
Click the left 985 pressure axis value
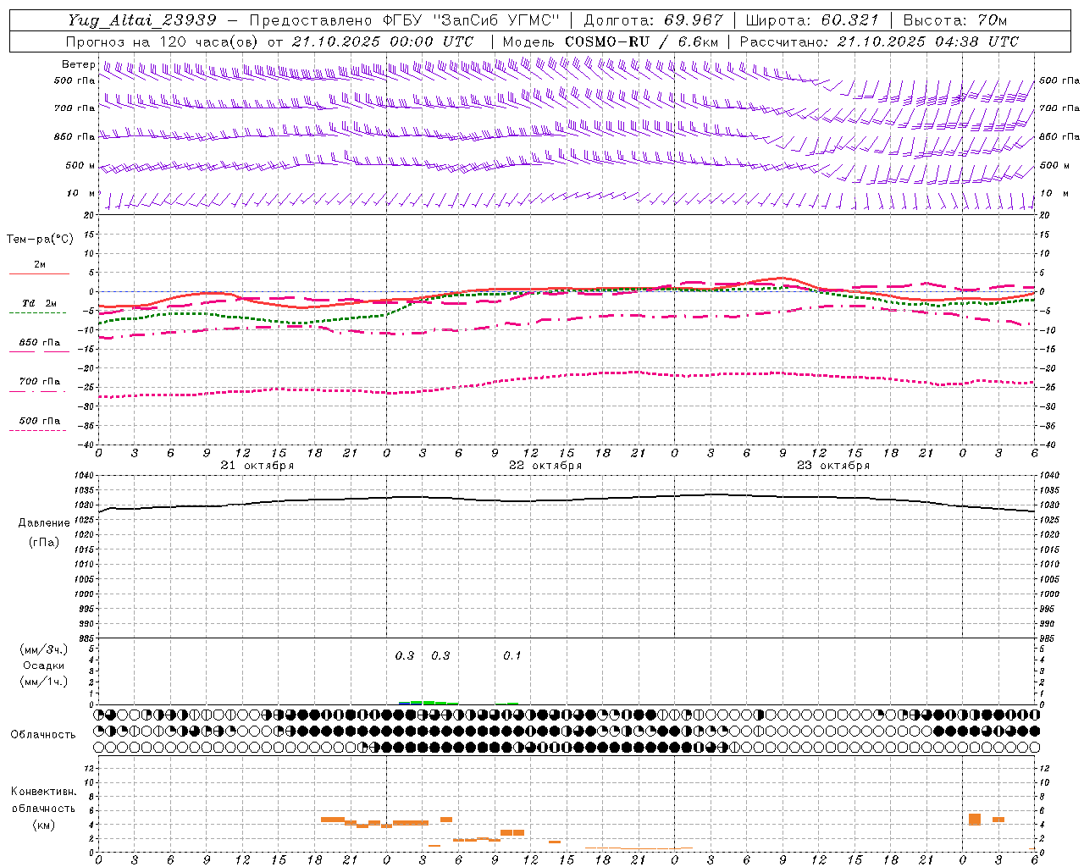coord(86,638)
